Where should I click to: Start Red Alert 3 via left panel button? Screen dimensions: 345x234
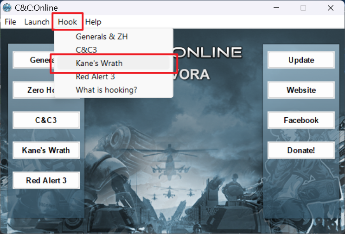[x=46, y=180]
